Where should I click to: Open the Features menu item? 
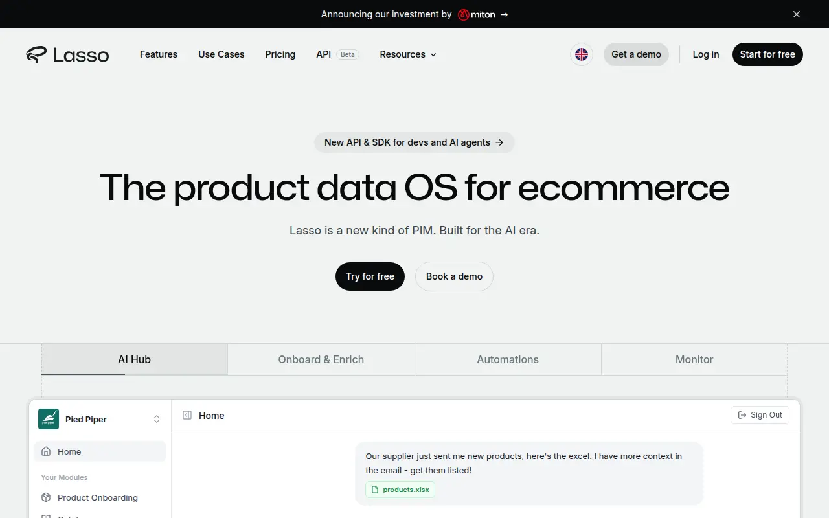[x=159, y=54]
